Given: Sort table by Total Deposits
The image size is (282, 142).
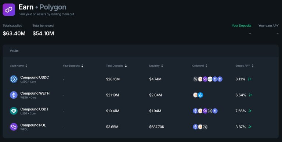Looking at the screenshot, I should (116, 66).
